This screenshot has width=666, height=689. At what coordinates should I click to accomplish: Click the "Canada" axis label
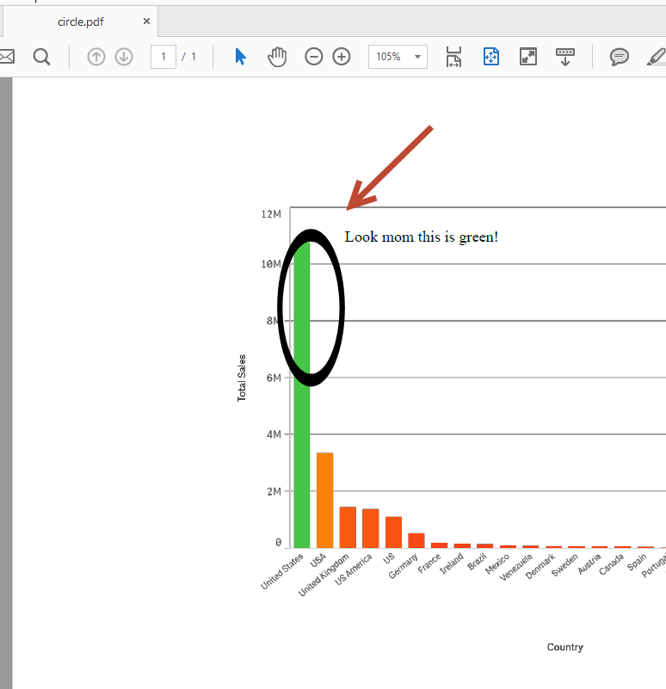coord(611,564)
